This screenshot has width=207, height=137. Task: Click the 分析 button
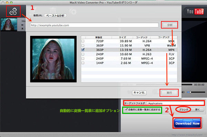[170, 25]
